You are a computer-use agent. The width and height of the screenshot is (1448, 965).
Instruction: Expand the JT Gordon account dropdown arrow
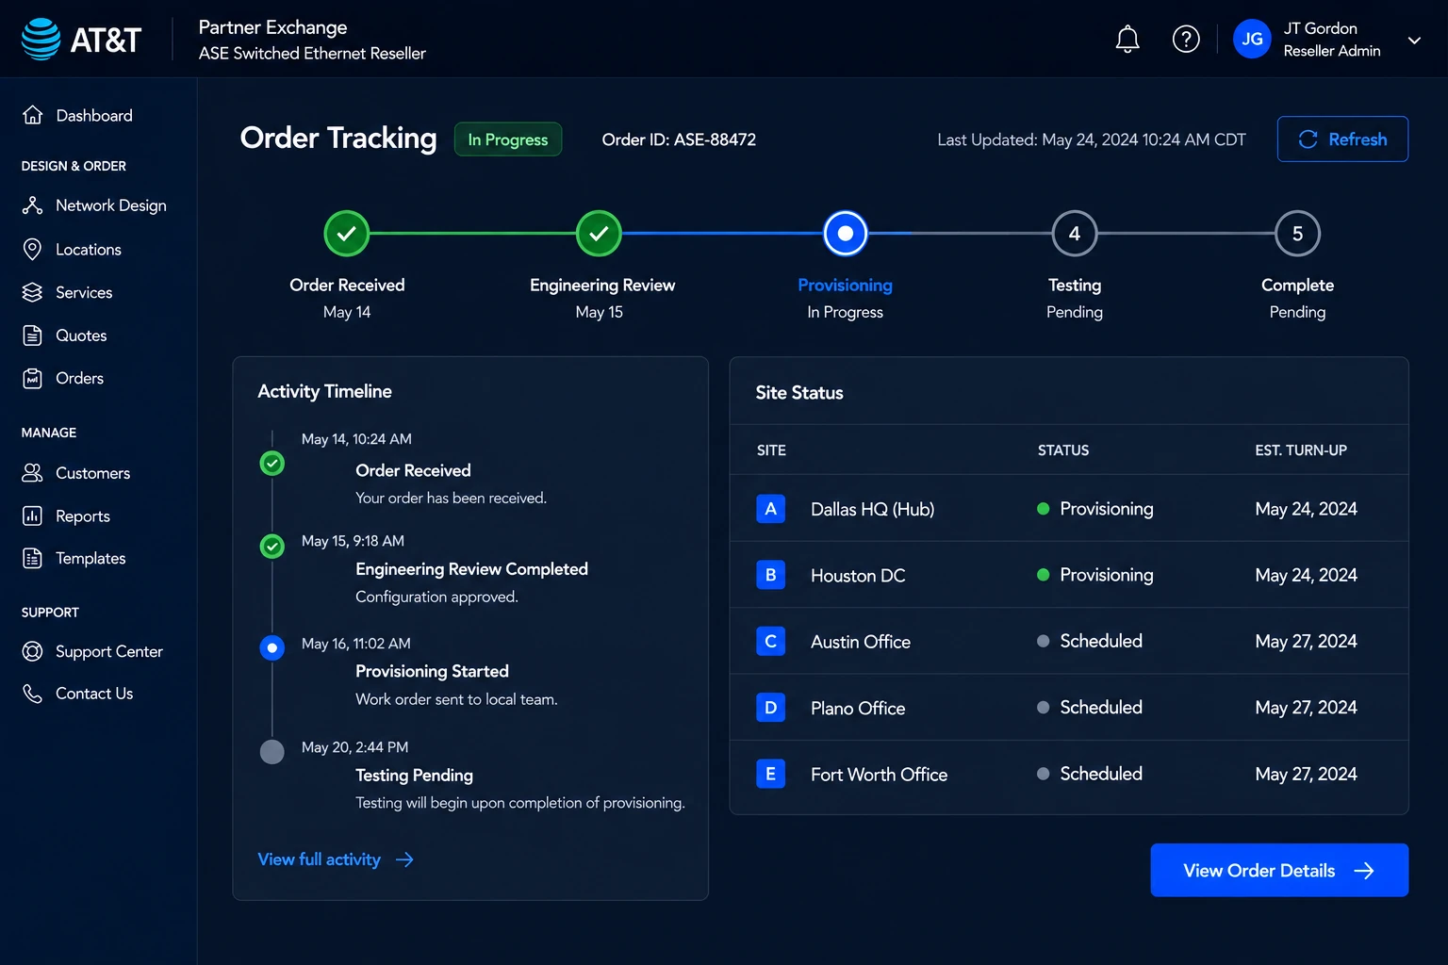click(1414, 40)
